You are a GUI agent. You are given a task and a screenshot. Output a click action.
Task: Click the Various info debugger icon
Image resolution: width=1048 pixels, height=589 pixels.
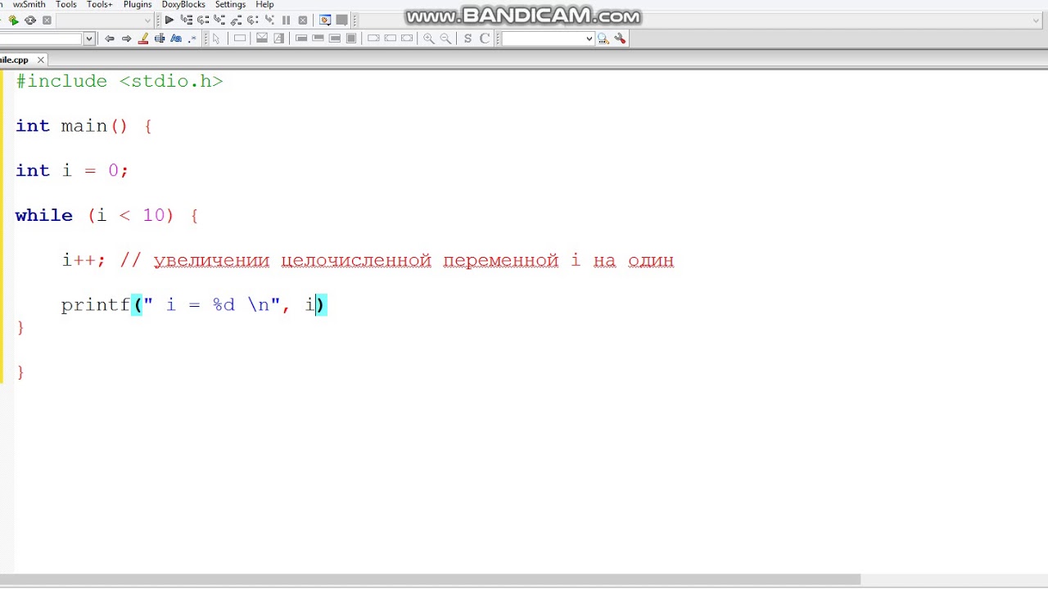341,20
